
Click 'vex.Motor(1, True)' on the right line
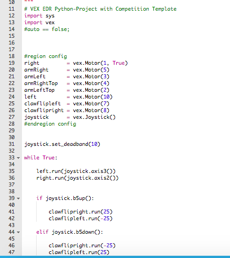[100, 63]
